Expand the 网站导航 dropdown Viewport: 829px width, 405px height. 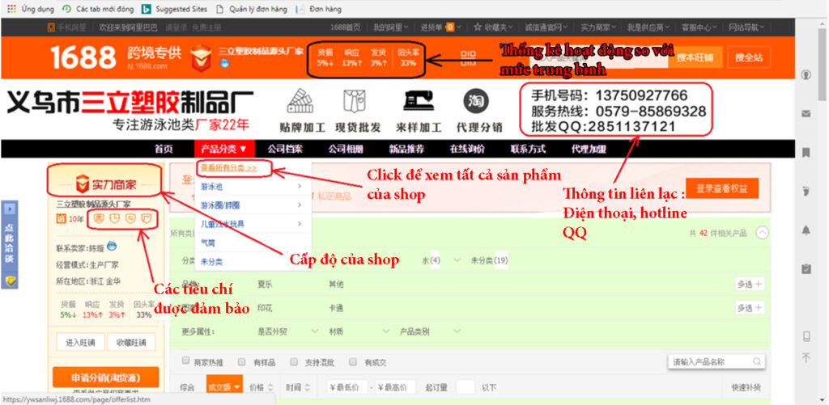(x=746, y=27)
